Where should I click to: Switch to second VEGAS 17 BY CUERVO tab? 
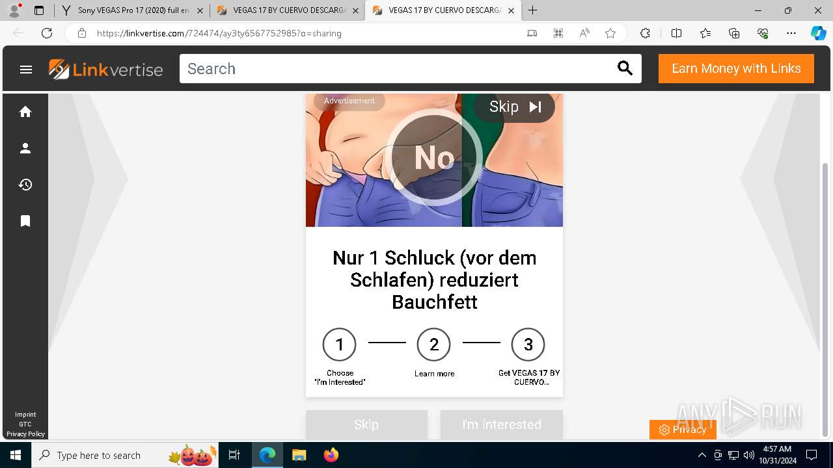tap(287, 10)
